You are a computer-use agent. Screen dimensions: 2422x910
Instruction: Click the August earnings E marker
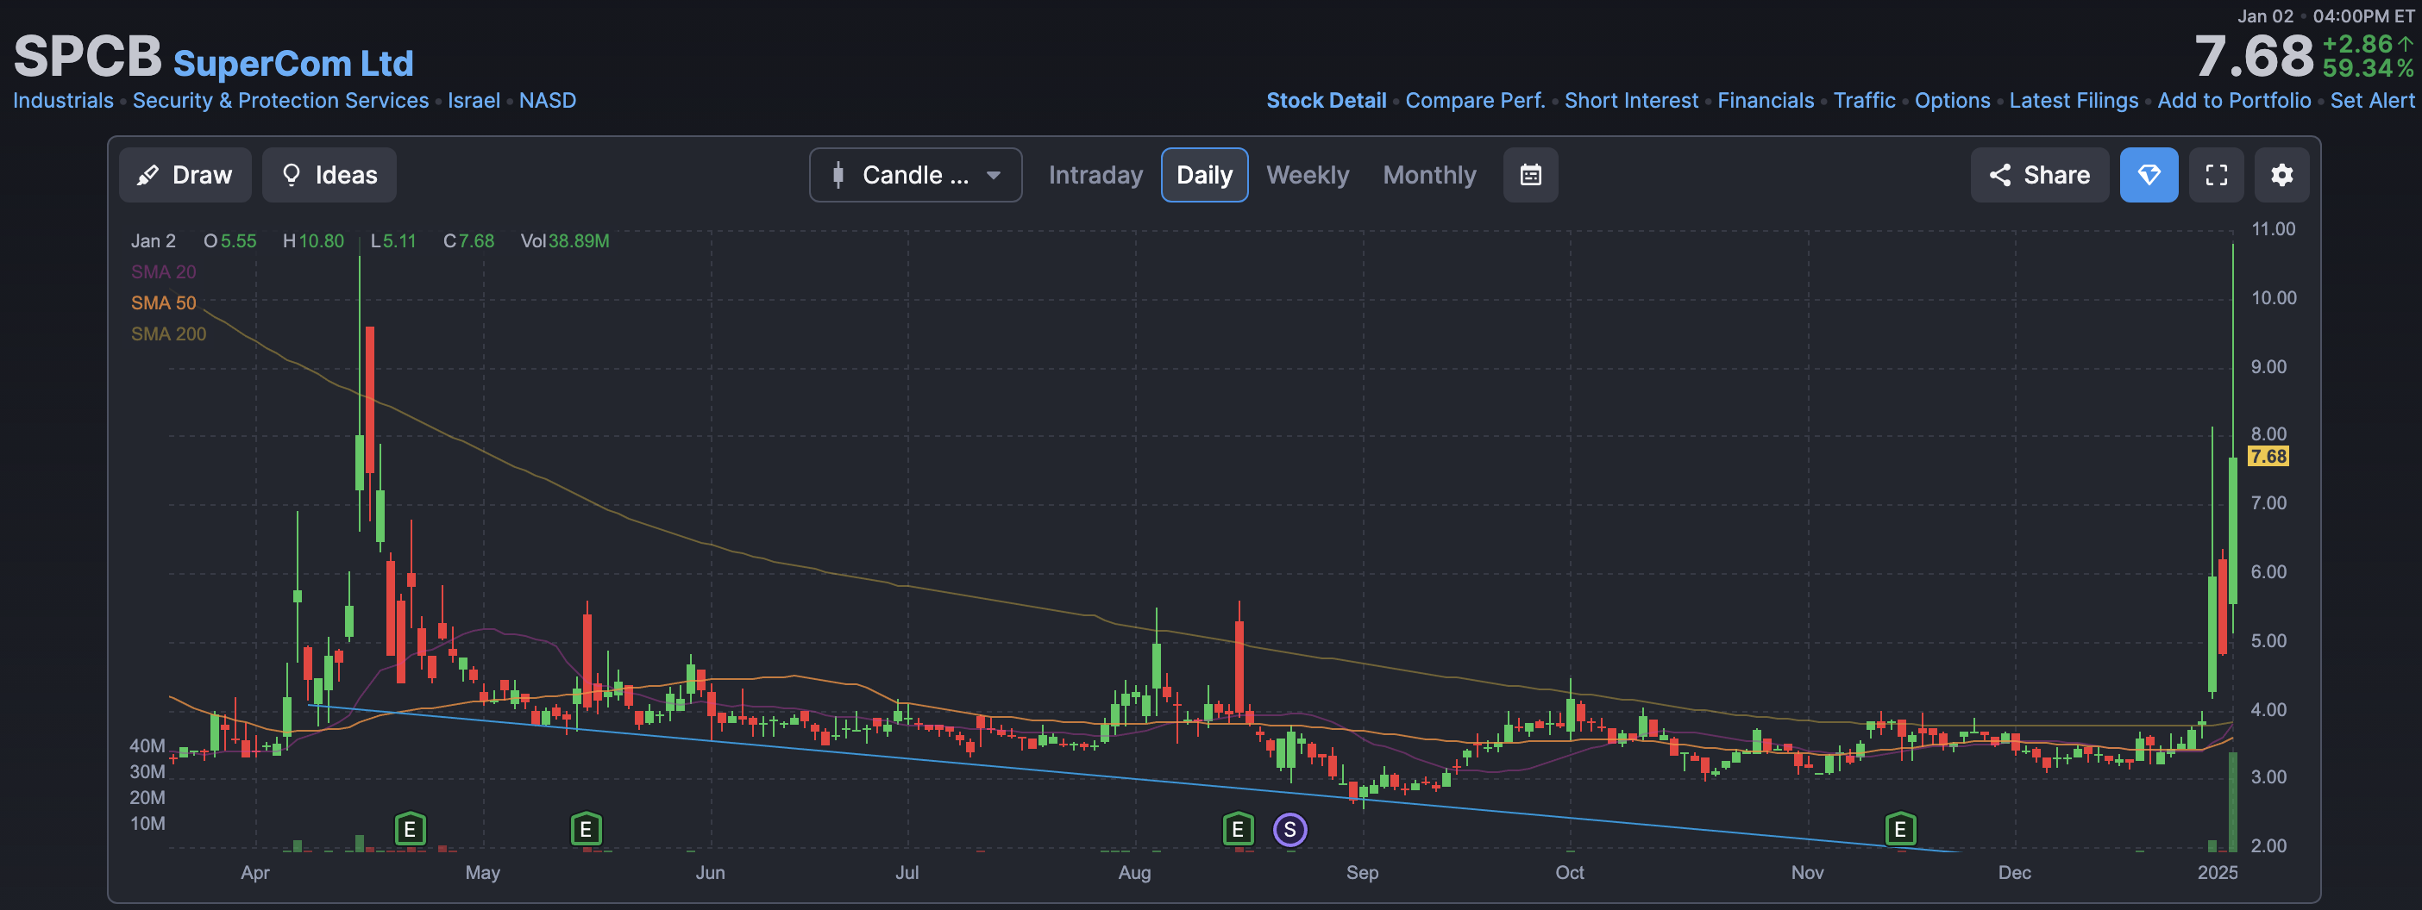click(x=1239, y=829)
